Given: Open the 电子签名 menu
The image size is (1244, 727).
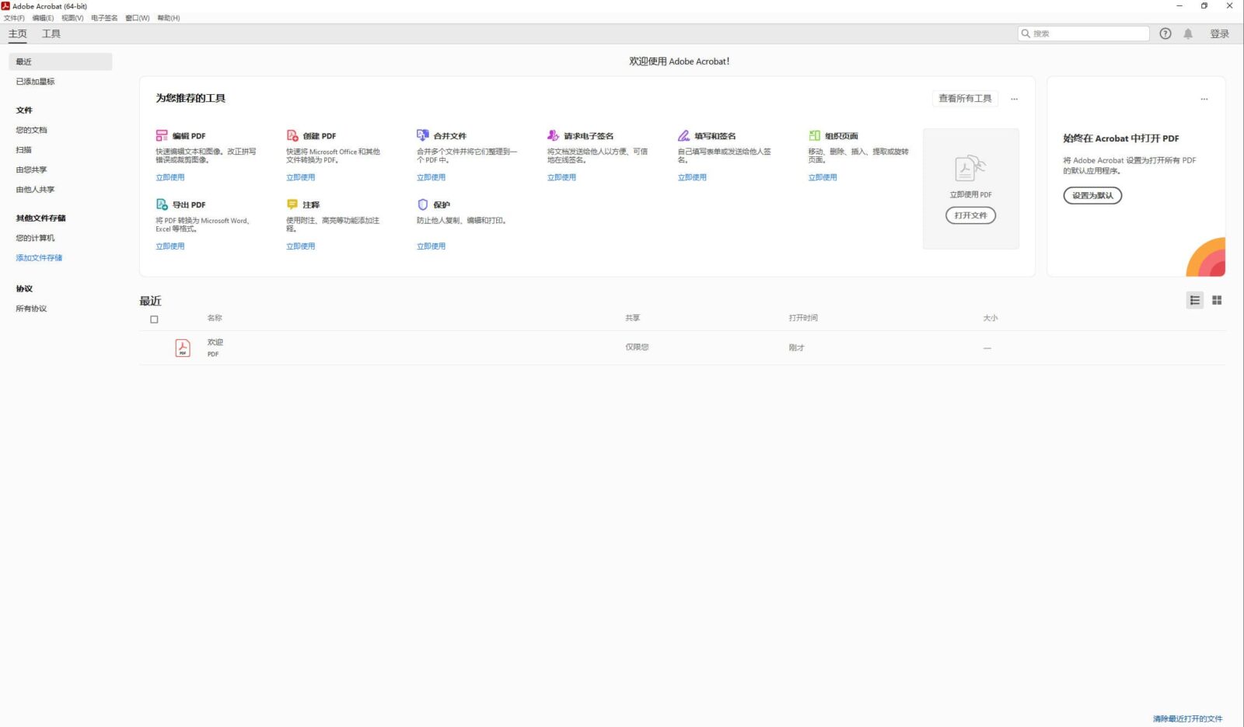Looking at the screenshot, I should coord(104,18).
